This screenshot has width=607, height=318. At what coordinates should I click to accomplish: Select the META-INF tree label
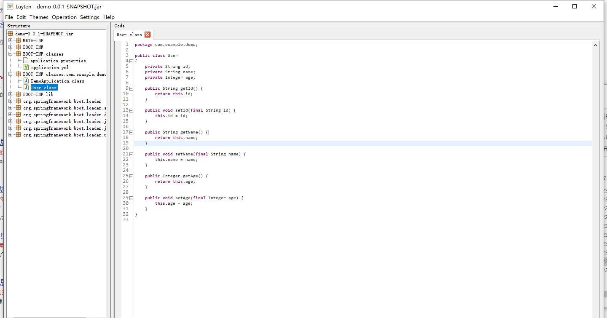33,40
